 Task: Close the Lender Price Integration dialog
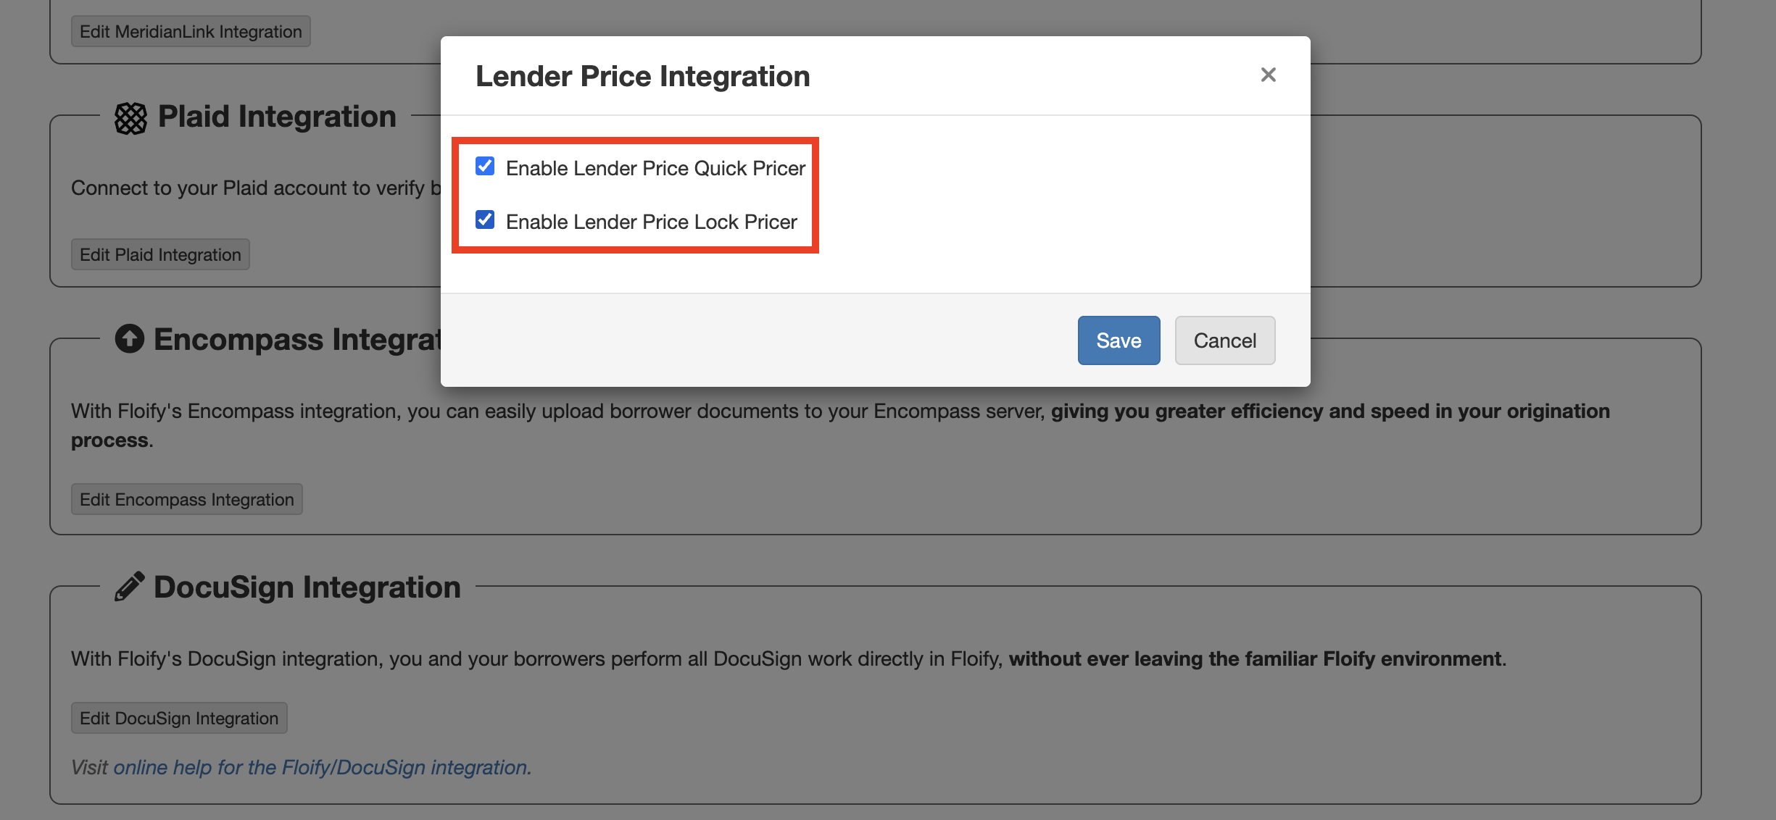[x=1268, y=75]
